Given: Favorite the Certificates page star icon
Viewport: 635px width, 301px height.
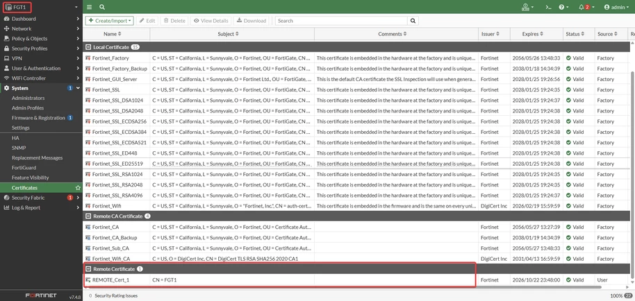Looking at the screenshot, I should 79,188.
